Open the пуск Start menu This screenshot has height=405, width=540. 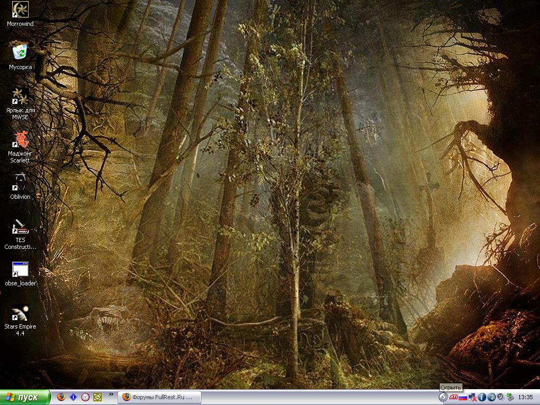point(25,397)
